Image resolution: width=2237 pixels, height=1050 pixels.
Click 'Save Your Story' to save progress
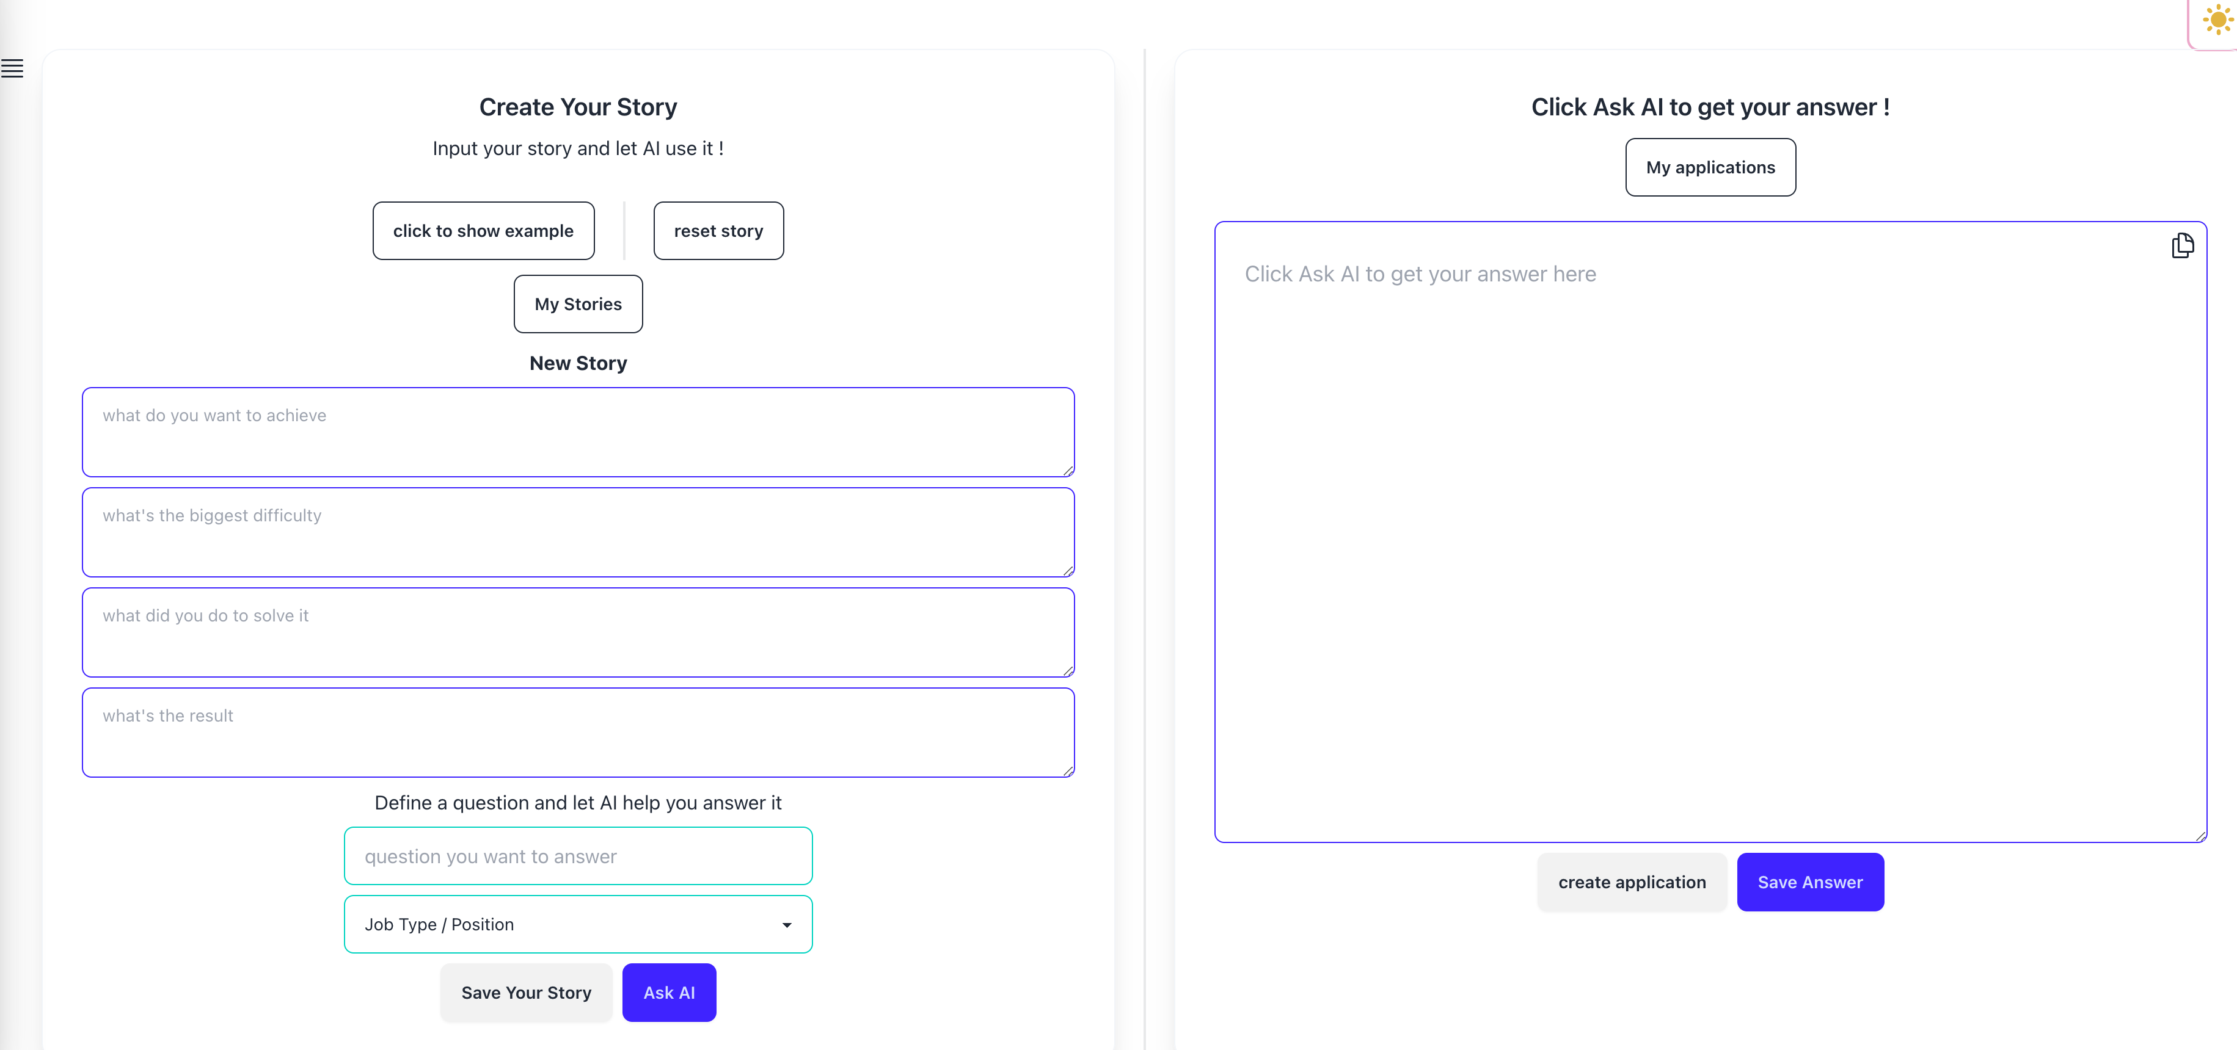[x=527, y=991]
